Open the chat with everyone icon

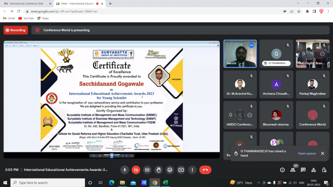[303, 170]
